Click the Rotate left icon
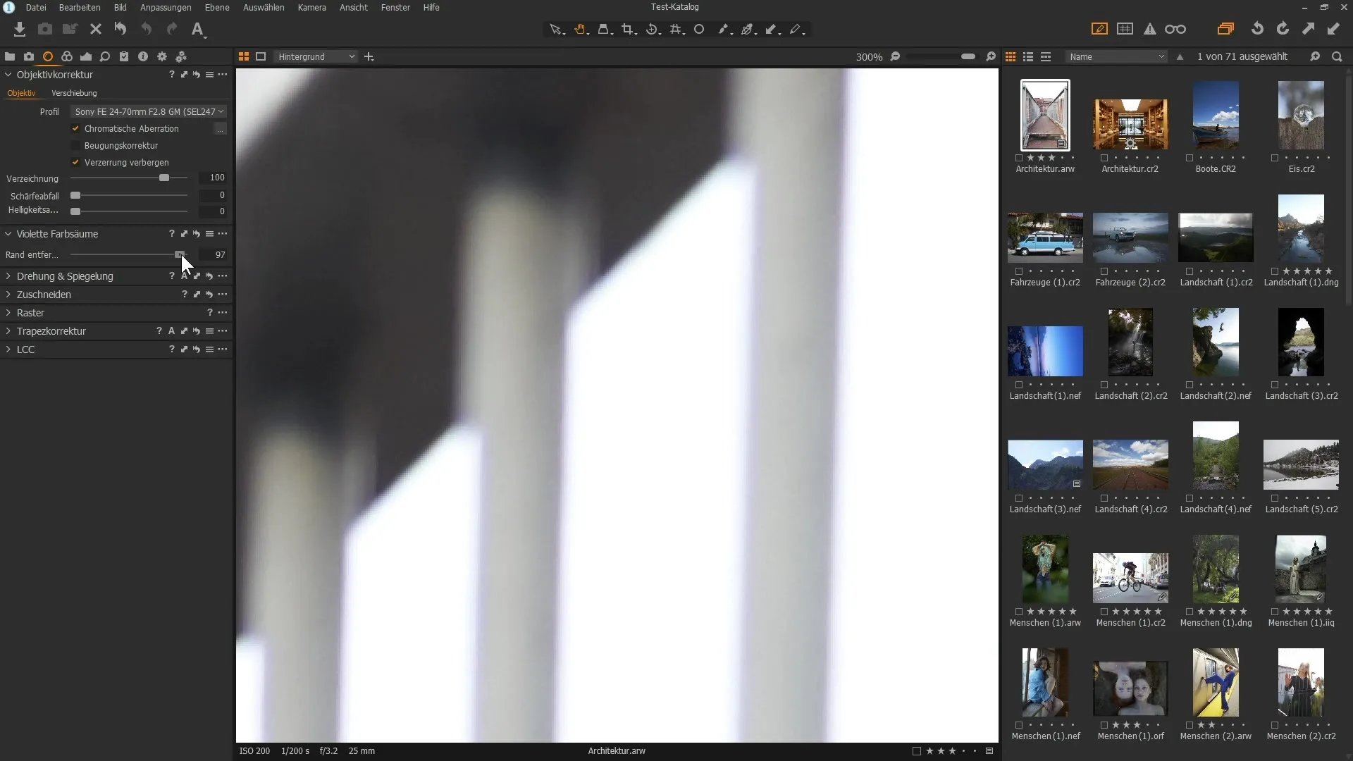The height and width of the screenshot is (761, 1353). point(1257,29)
